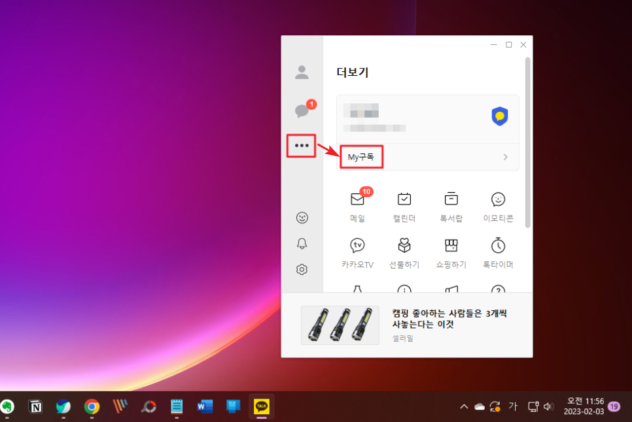
Task: Click the KakaoTalk taskbar icon
Action: click(x=262, y=407)
